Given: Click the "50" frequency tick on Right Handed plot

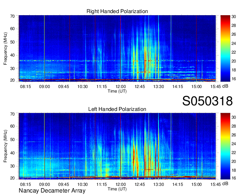Looking at the screenshot, I should click(x=12, y=42).
